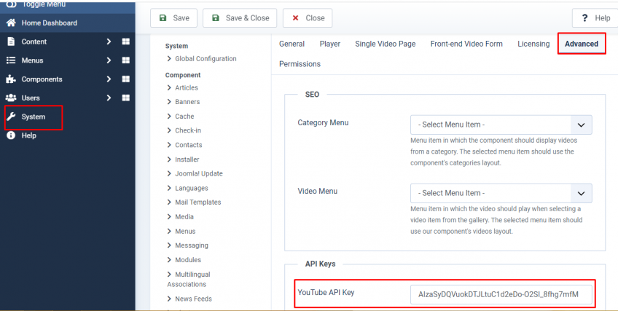
Task: Click the Close button in toolbar
Action: click(x=308, y=18)
